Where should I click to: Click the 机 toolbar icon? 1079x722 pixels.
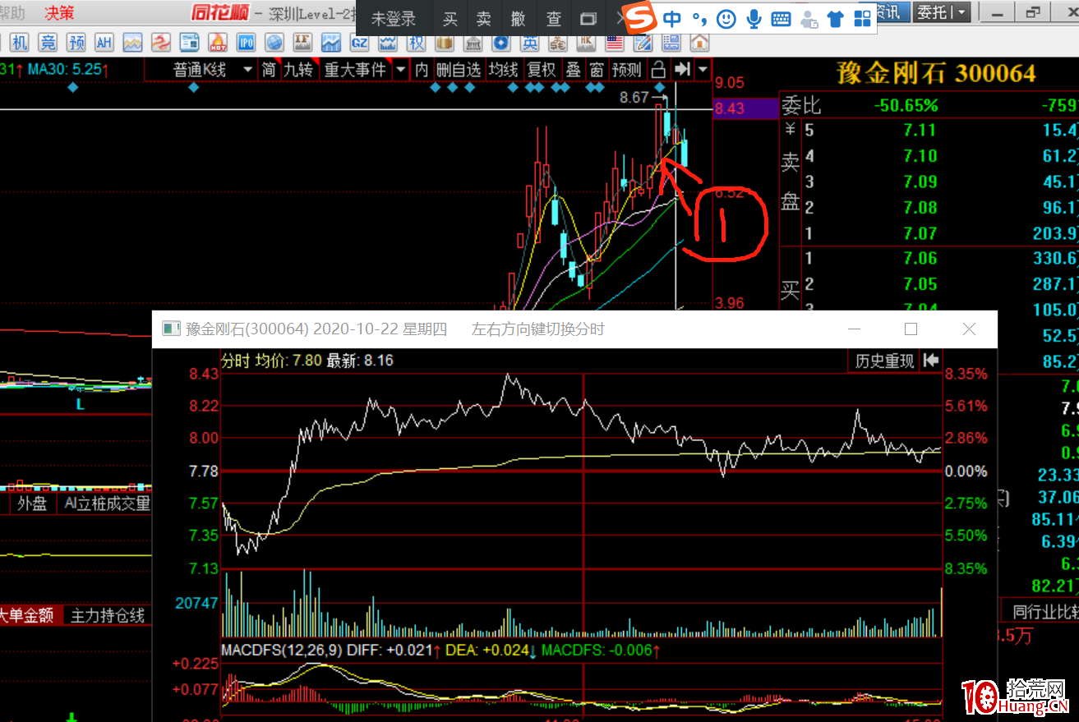[20, 43]
